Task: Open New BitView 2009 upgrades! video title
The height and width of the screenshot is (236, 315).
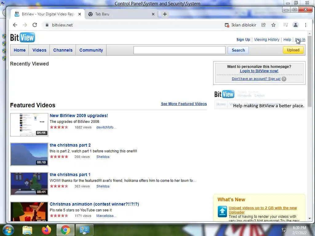Action: (79, 116)
